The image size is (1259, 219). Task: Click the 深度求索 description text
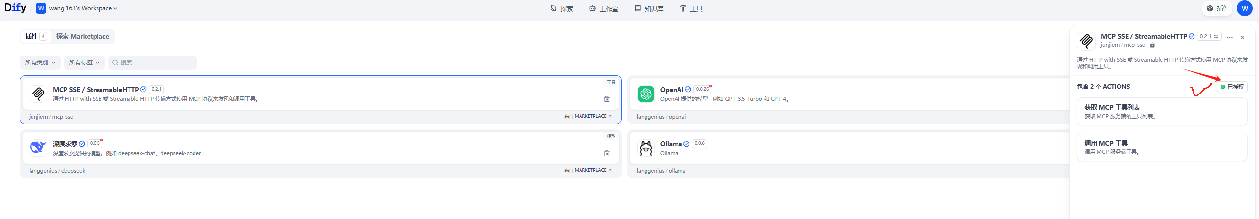click(129, 153)
